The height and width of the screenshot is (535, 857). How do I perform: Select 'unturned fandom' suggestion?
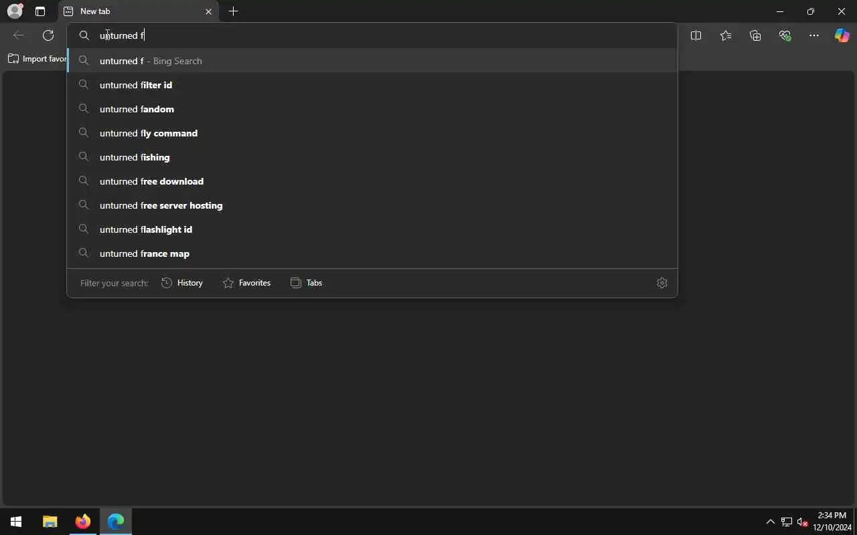pyautogui.click(x=372, y=109)
